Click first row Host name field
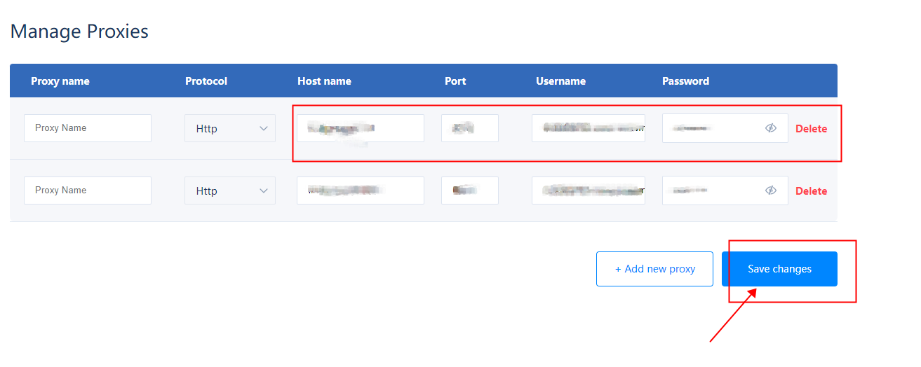The image size is (921, 367). tap(360, 128)
